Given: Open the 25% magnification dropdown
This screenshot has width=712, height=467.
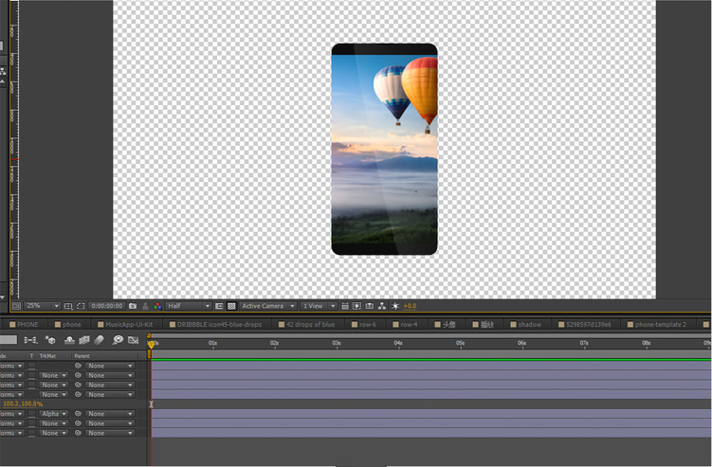Looking at the screenshot, I should [x=42, y=306].
